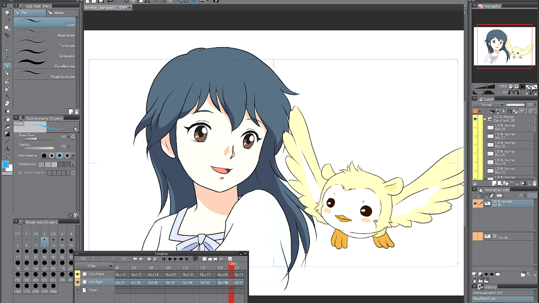
Task: Choose the Text tool in the toolbox
Action: pos(7,149)
